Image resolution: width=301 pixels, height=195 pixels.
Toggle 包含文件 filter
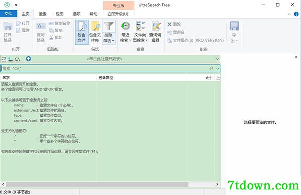click(x=82, y=32)
